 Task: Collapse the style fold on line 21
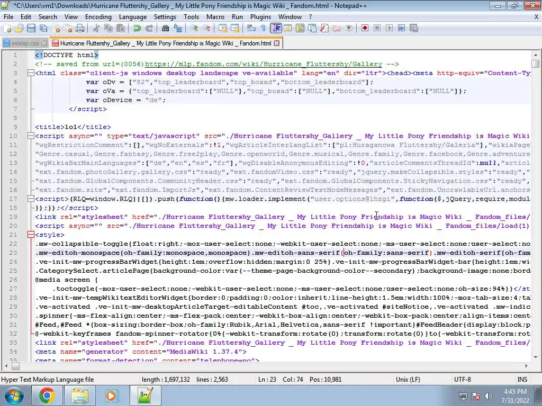click(x=31, y=235)
